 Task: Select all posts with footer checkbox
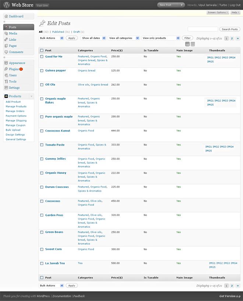coord(42,277)
